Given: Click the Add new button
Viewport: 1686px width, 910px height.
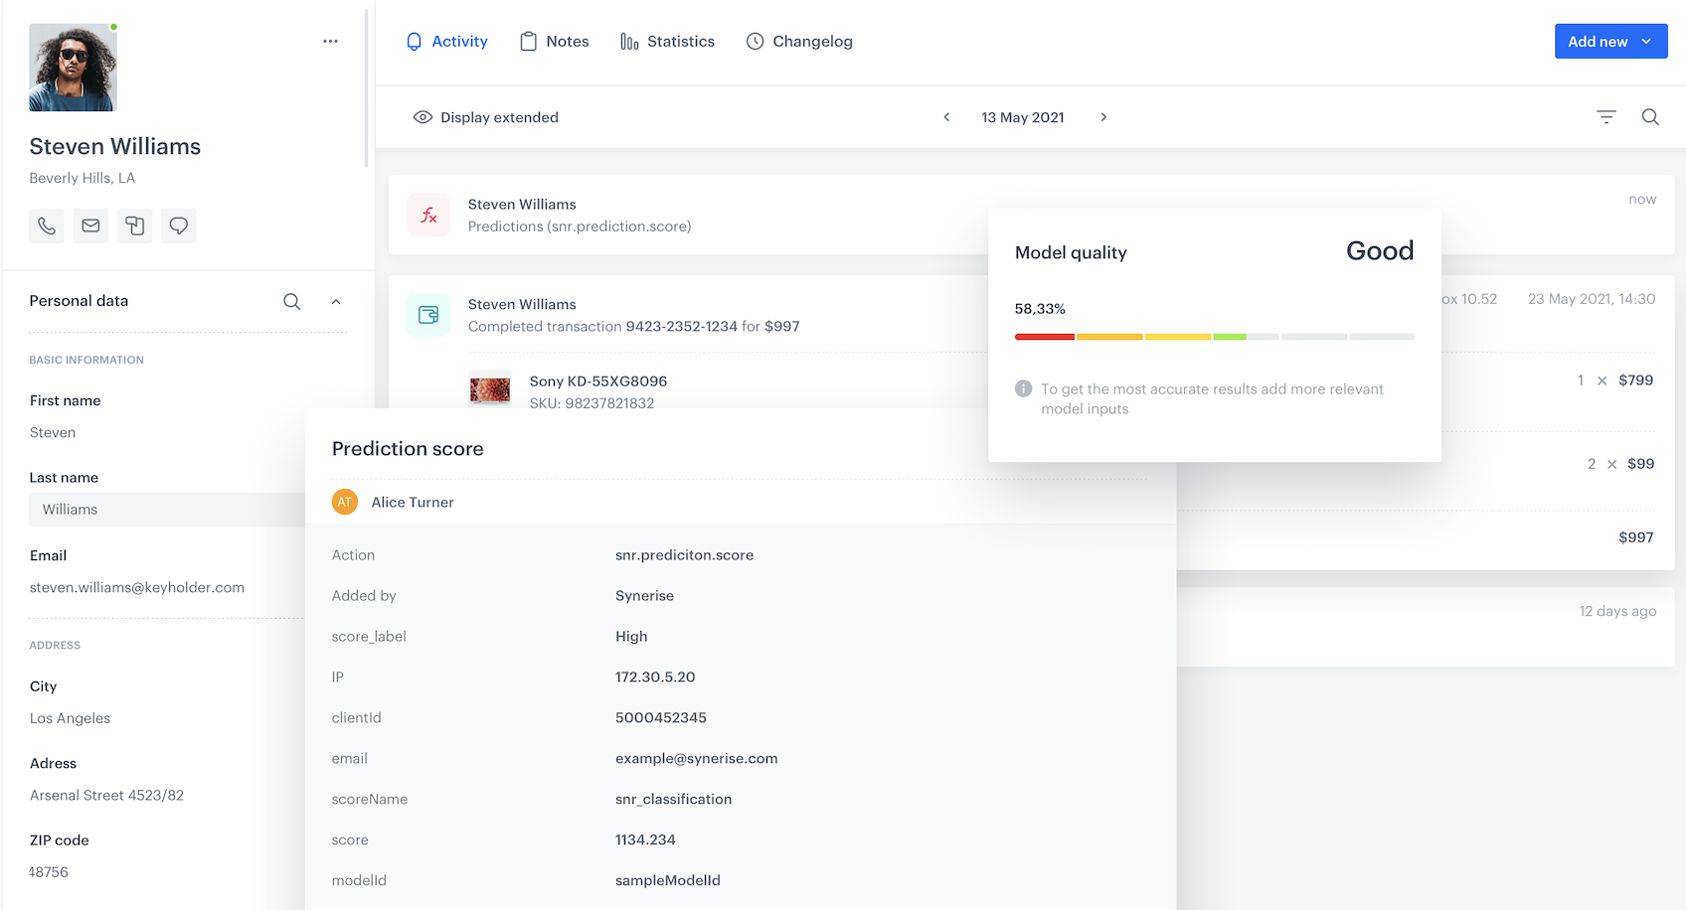Looking at the screenshot, I should click(1597, 41).
